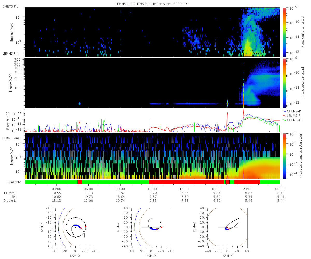Click the Rs value 7.57
311x259 pixels.
(153, 197)
